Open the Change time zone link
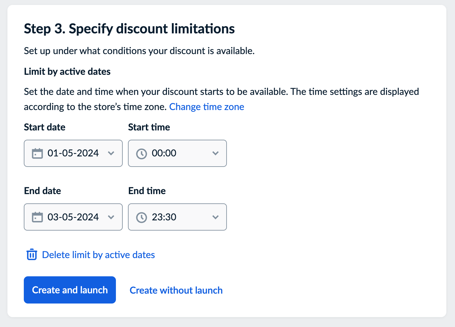 click(x=206, y=107)
